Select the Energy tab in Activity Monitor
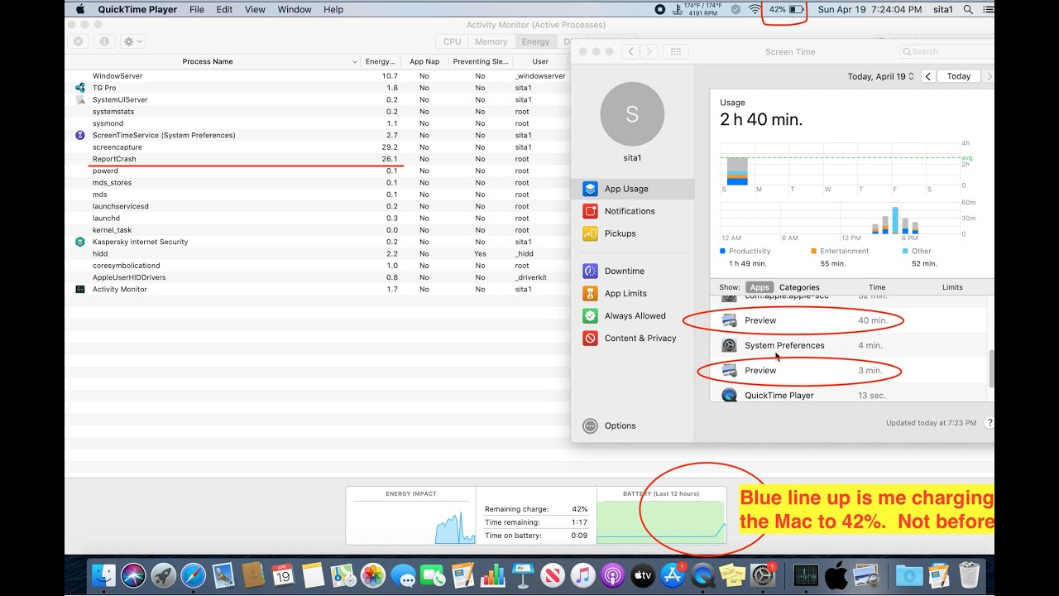Viewport: 1059px width, 596px height. coord(535,41)
